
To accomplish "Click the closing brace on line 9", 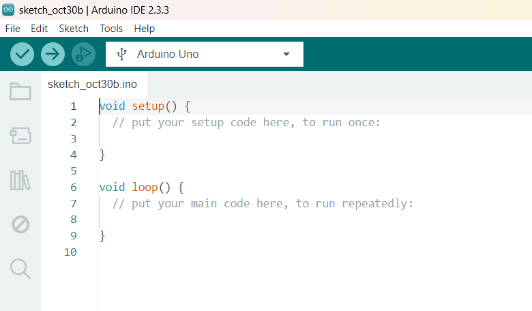I will click(x=102, y=236).
